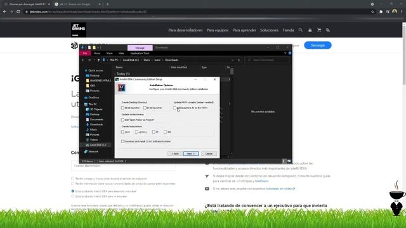Click Next in IntelliJ setup dialog
This screenshot has height=228, width=406.
191,153
